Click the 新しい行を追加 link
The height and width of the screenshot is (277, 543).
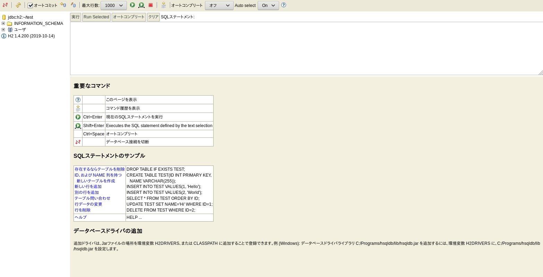88,187
